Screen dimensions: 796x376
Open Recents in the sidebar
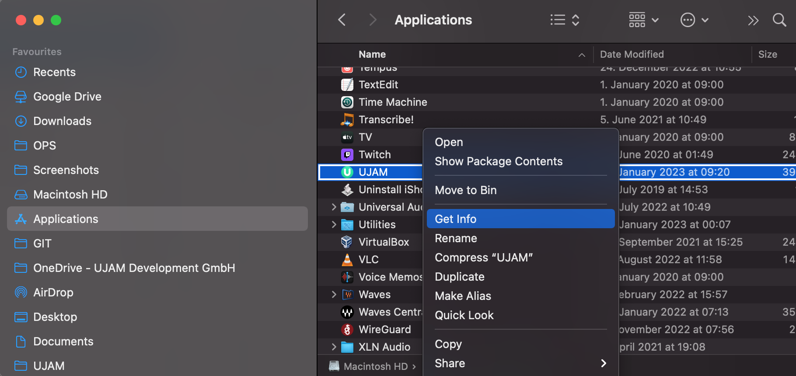[x=157, y=72]
